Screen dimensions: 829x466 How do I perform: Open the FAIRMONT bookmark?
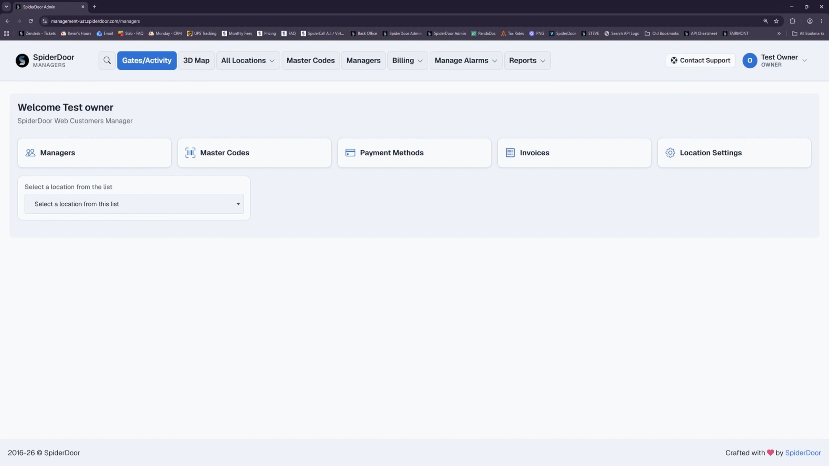tap(735, 33)
